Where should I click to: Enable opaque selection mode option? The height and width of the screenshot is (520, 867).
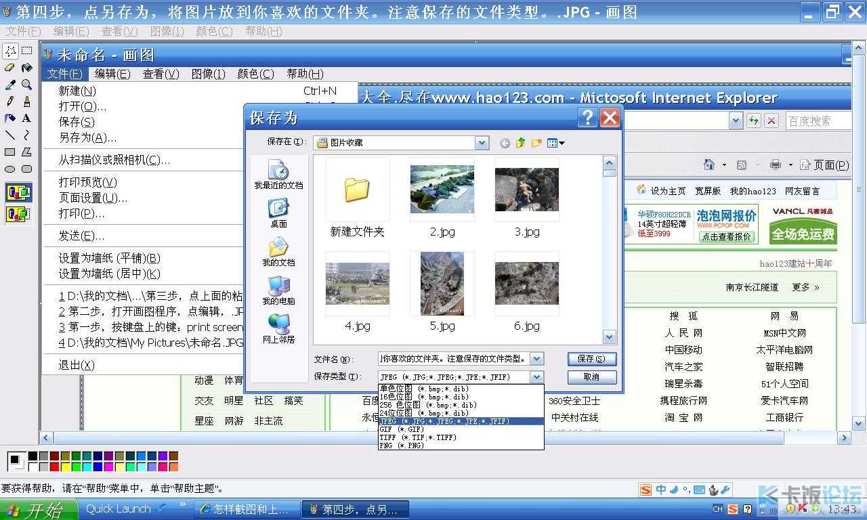(x=19, y=192)
